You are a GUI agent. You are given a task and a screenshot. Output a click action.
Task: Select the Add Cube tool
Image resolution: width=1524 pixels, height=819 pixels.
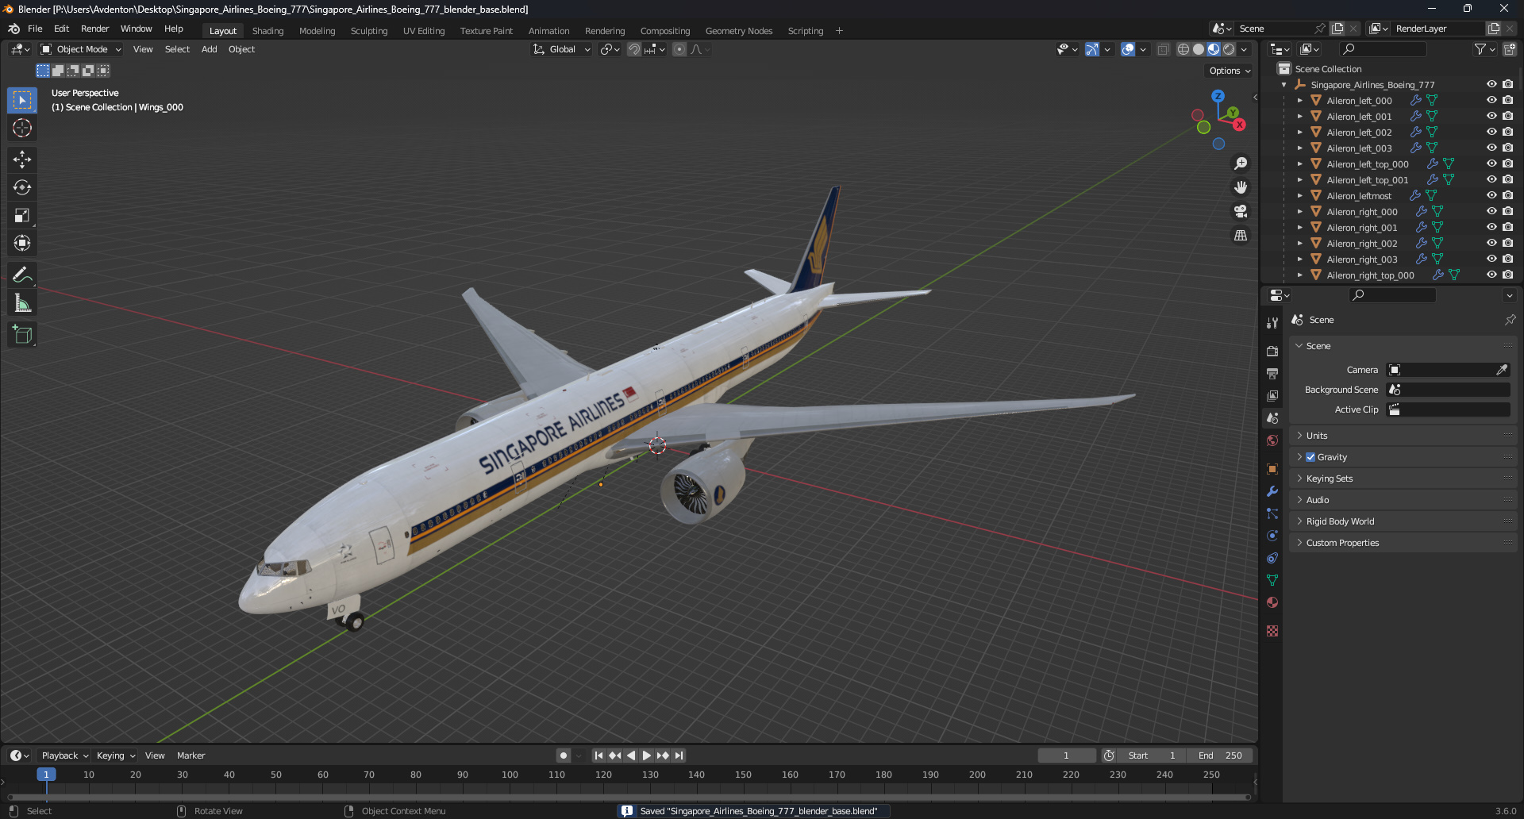[x=22, y=335]
